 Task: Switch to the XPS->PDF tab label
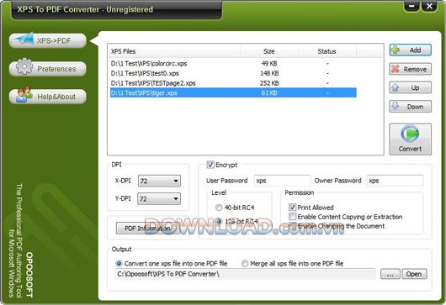point(54,41)
